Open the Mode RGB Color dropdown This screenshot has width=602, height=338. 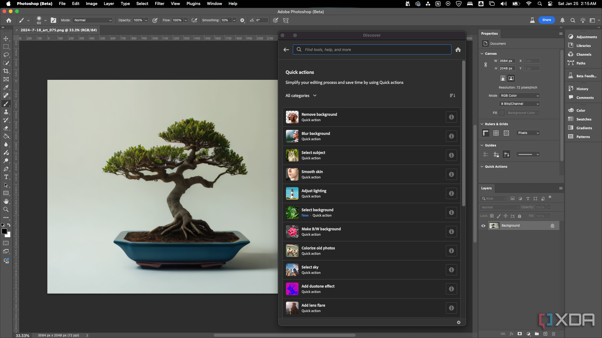click(519, 95)
